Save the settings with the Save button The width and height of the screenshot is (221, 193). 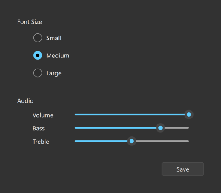(x=183, y=169)
